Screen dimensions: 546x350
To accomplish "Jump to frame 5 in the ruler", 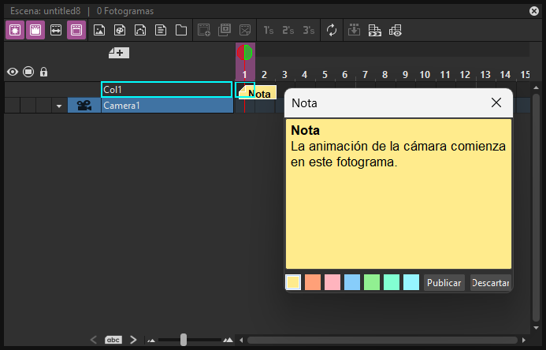I will 325,75.
